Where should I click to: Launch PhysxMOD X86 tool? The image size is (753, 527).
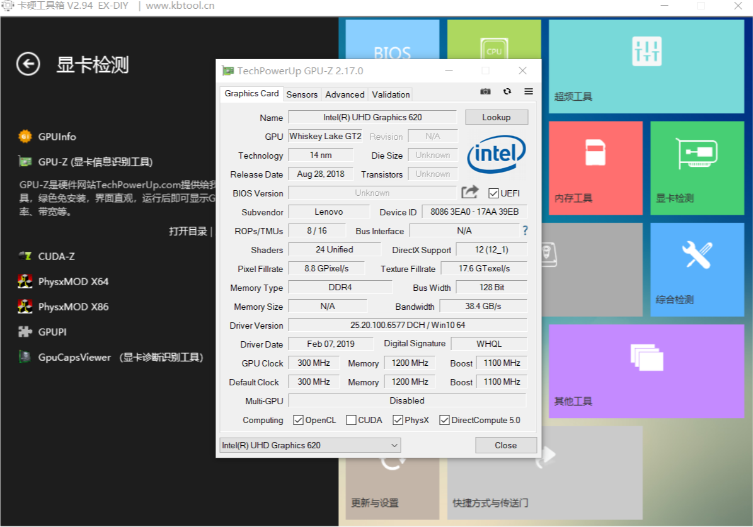64,307
